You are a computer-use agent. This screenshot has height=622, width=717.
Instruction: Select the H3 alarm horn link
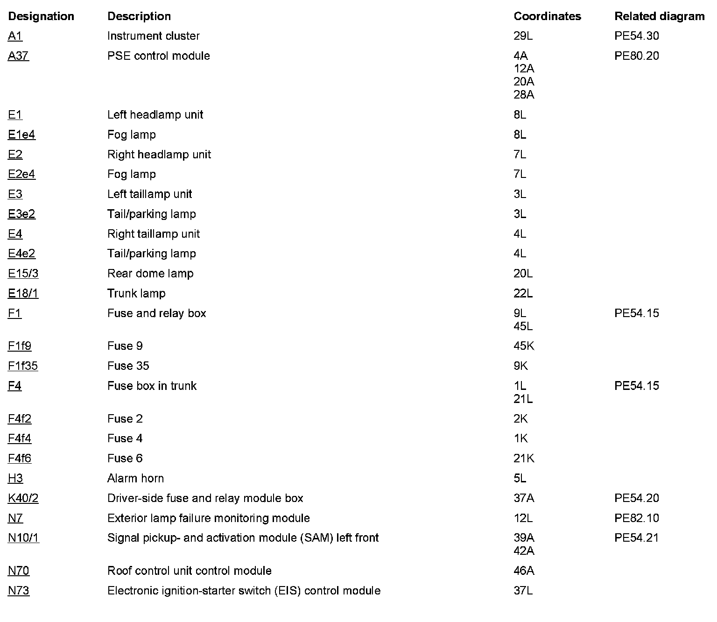coord(15,479)
